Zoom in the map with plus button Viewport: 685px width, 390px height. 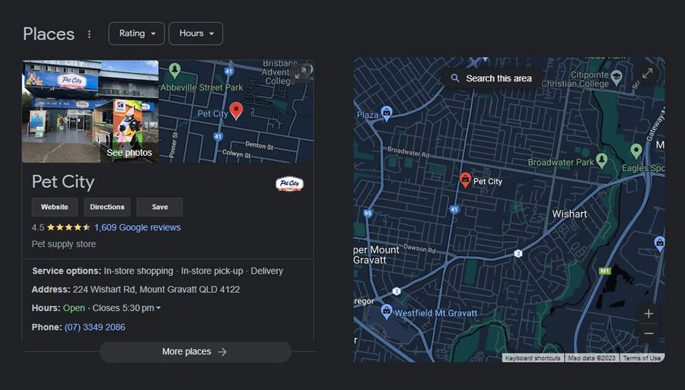648,314
